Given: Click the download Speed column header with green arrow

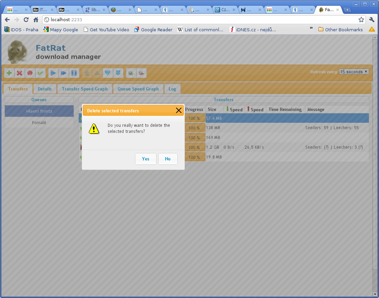Looking at the screenshot, I should 234,109.
